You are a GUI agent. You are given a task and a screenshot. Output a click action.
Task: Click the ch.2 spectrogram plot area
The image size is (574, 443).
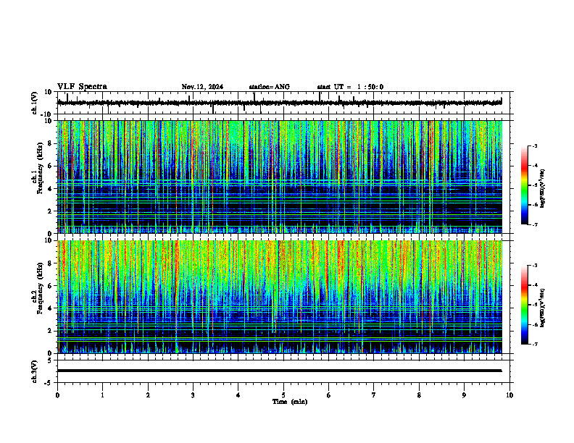280,297
